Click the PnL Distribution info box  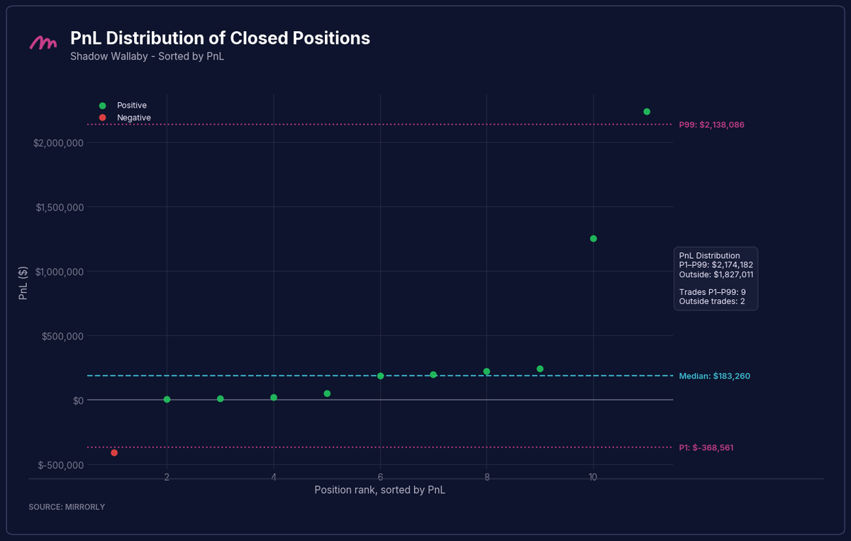point(716,278)
